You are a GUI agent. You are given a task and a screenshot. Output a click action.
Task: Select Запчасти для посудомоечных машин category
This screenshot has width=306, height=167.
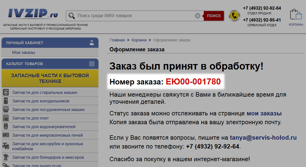coord(48,110)
